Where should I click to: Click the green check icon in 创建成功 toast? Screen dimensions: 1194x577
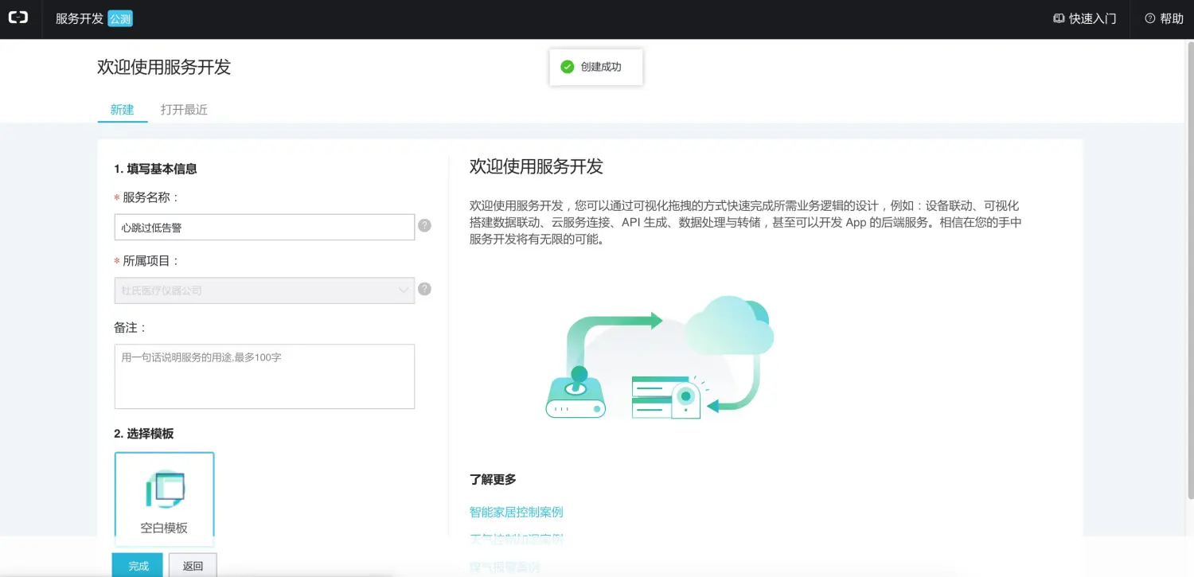click(x=568, y=67)
